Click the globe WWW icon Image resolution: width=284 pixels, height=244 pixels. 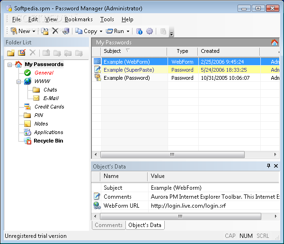pyautogui.click(x=27, y=81)
